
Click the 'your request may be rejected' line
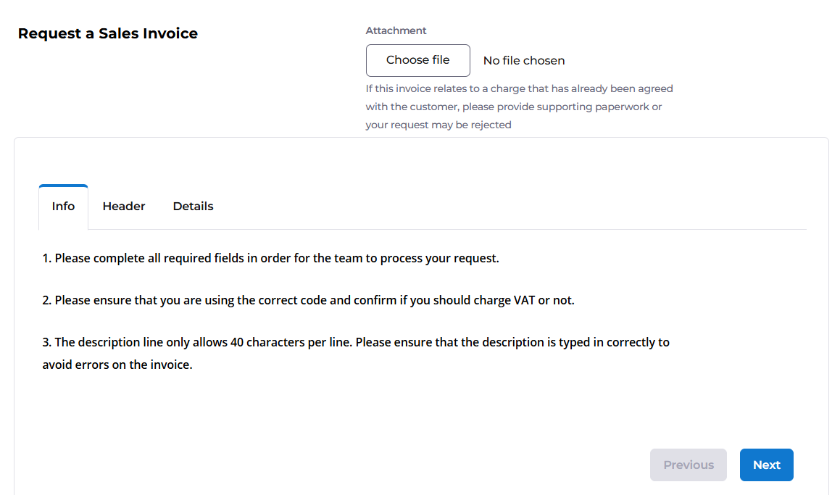point(438,125)
